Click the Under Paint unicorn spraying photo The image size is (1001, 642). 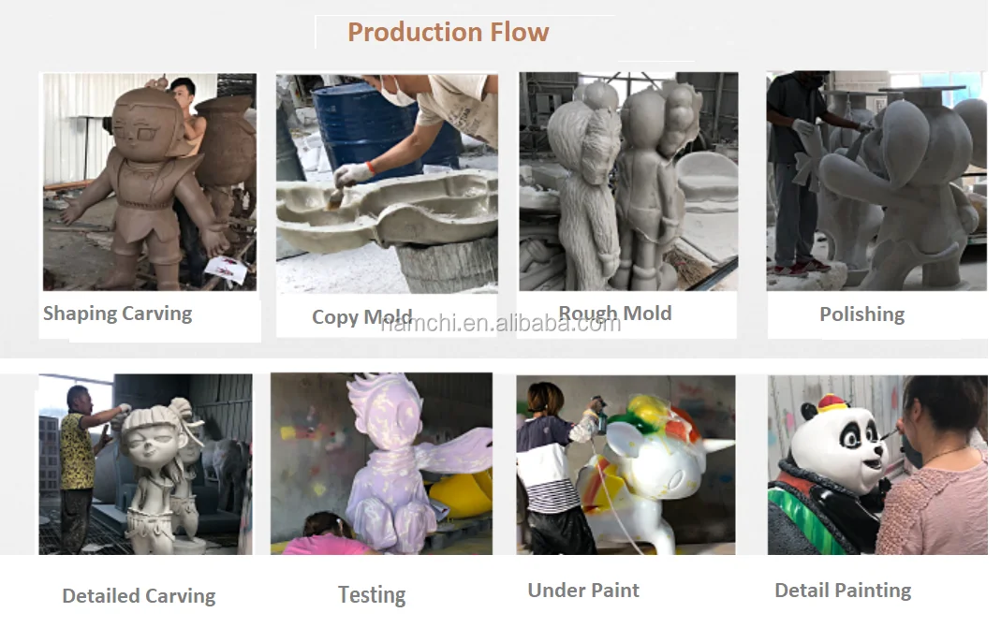click(x=626, y=464)
